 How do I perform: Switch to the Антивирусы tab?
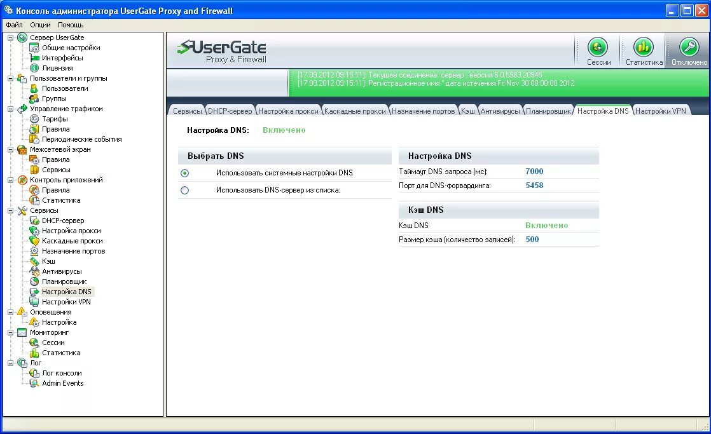[500, 111]
